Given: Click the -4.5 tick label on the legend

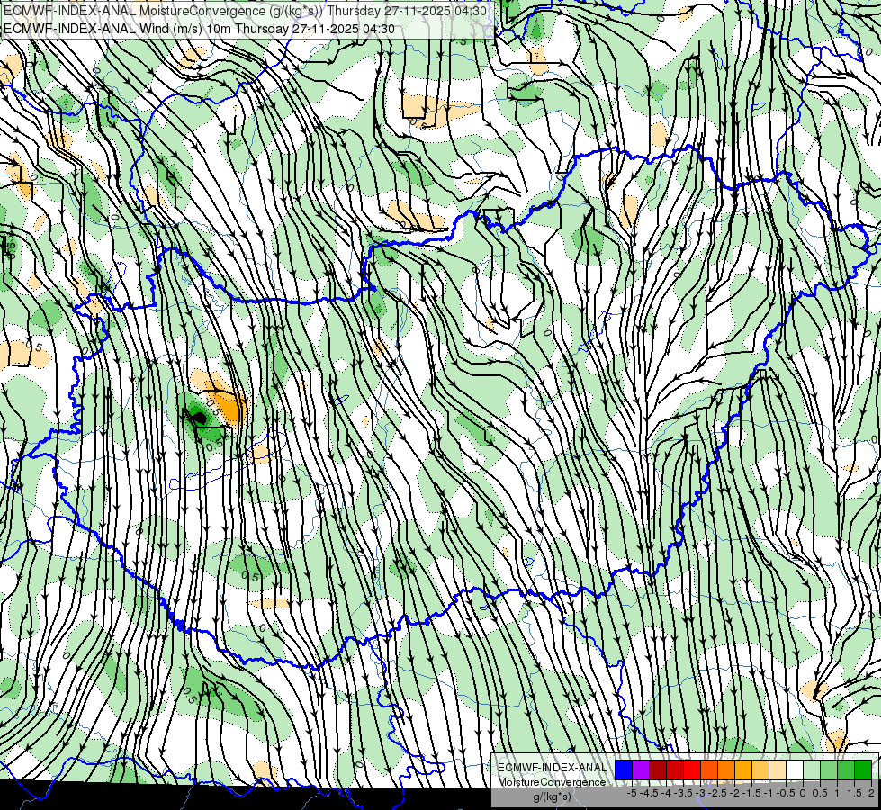Looking at the screenshot, I should 649,793.
